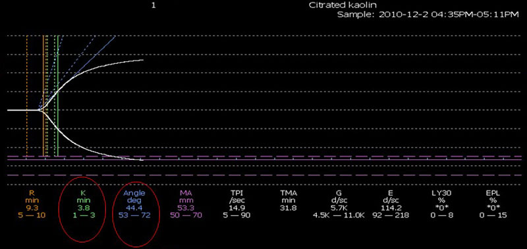Click the solid green vertical marker line
This screenshot has width=527, height=249.
pos(58,96)
